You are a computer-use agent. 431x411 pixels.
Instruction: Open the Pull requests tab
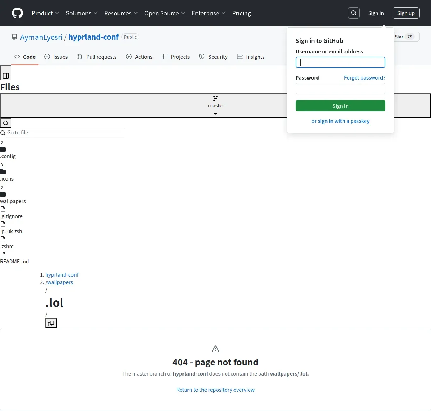click(x=97, y=57)
